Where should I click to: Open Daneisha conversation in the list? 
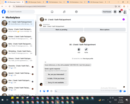tap(17, 67)
